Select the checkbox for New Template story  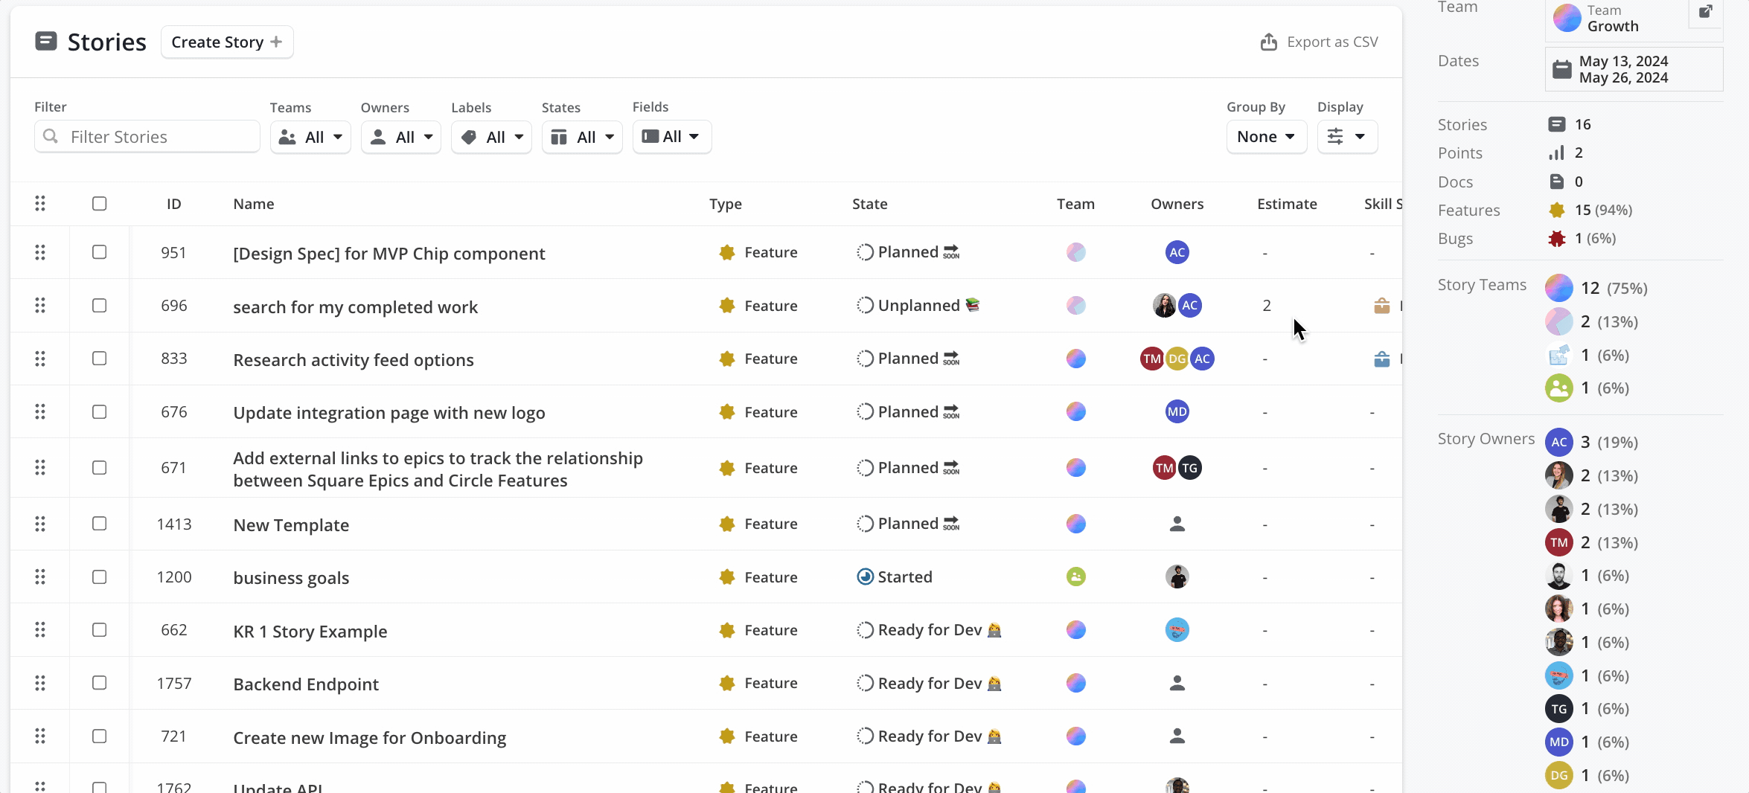tap(99, 524)
